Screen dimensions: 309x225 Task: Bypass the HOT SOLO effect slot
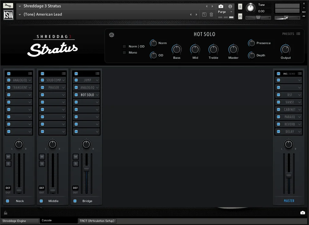(76, 95)
